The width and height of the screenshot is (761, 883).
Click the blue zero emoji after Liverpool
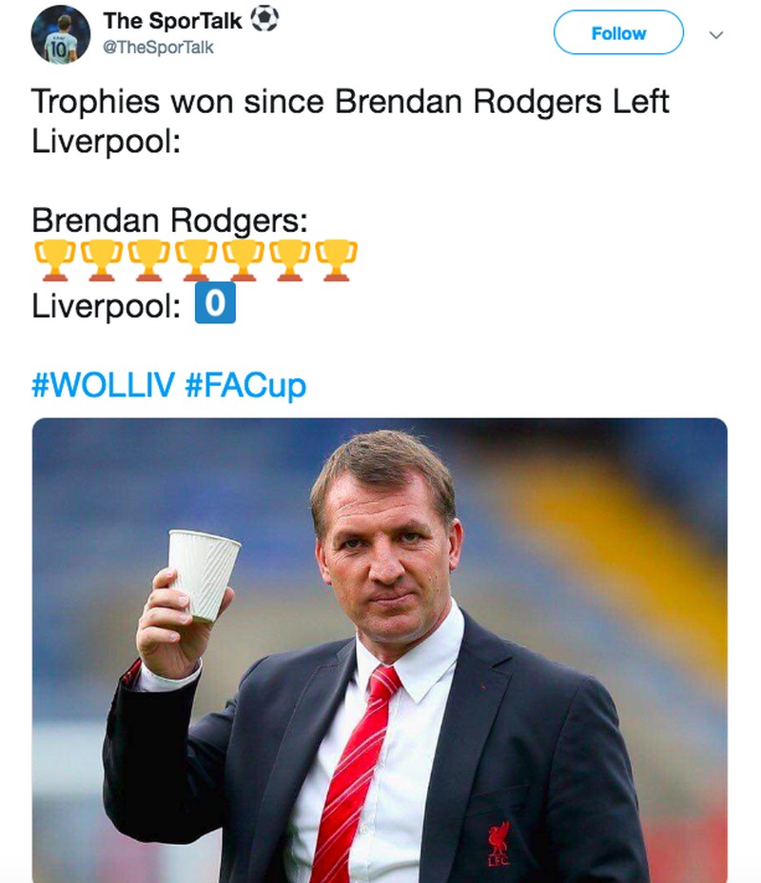(214, 304)
